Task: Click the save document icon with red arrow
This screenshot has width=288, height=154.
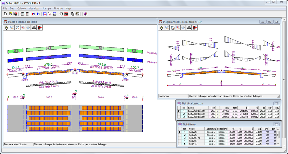Action: click(x=15, y=14)
